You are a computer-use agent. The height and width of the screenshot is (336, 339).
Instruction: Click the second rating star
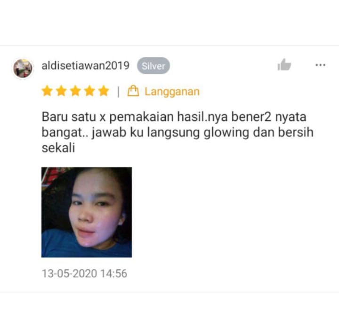click(x=61, y=91)
